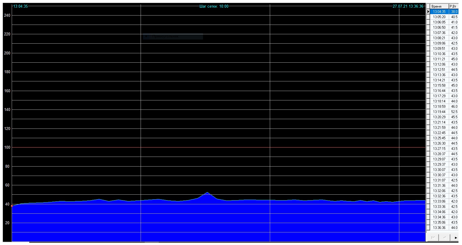This screenshot has height=245, width=462.
Task: Click the row selector beside 13:10:36
Action: tap(428, 54)
